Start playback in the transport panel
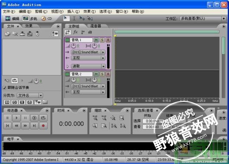 click(x=16, y=118)
